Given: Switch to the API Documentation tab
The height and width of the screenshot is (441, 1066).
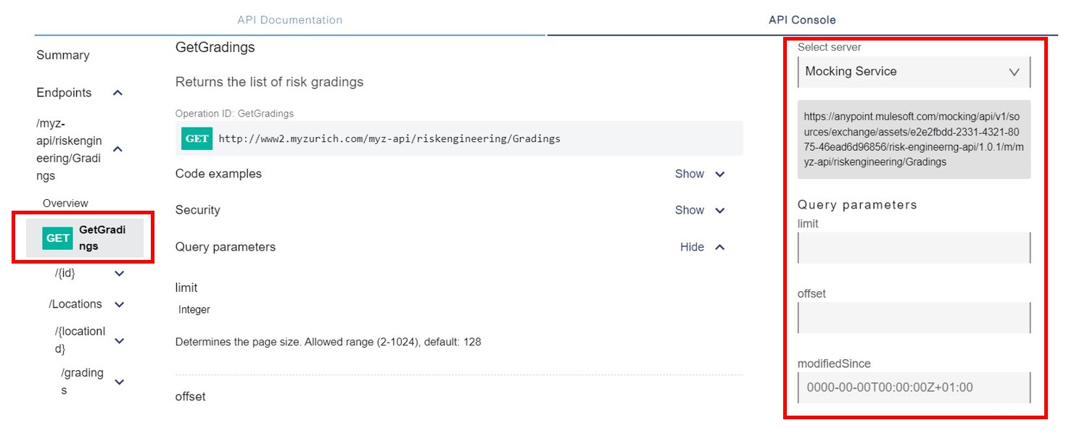Looking at the screenshot, I should [289, 20].
